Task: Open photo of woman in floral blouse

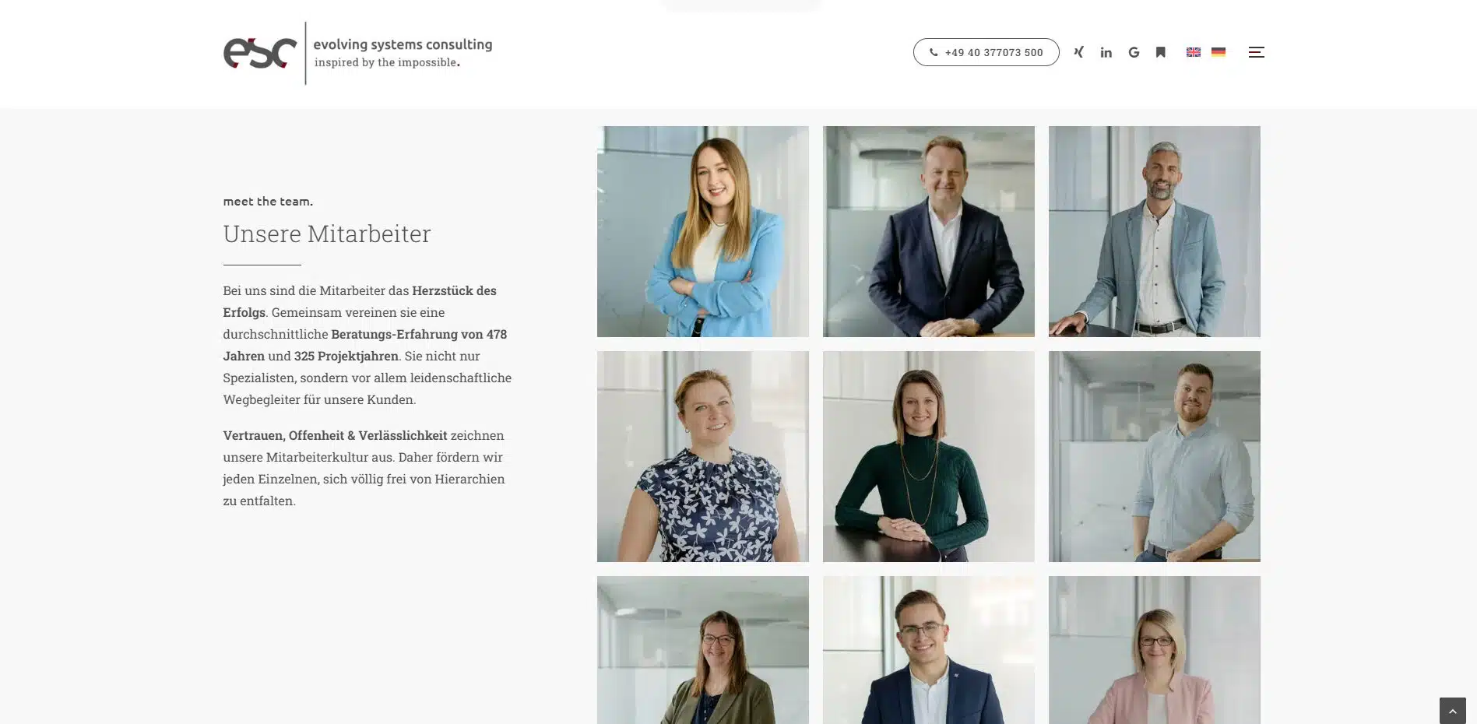Action: (702, 456)
